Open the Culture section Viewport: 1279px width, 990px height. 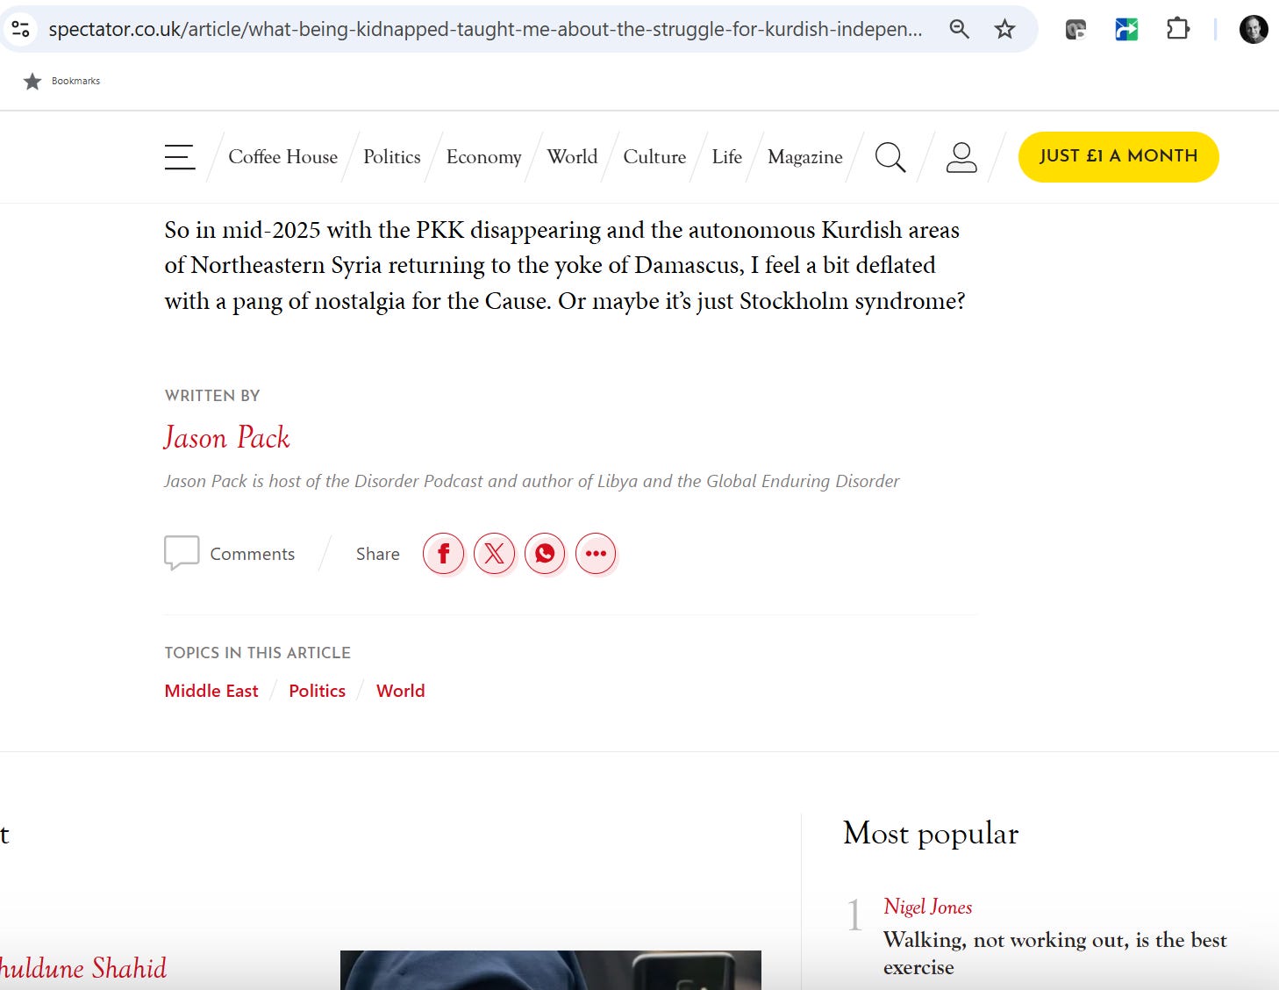pos(654,156)
